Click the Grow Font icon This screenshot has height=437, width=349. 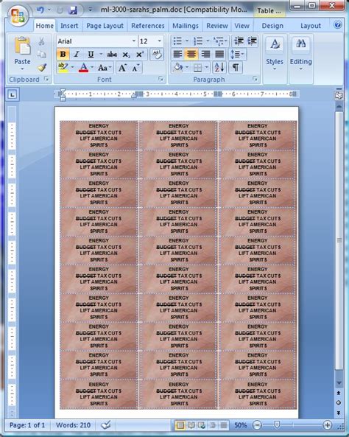[122, 68]
